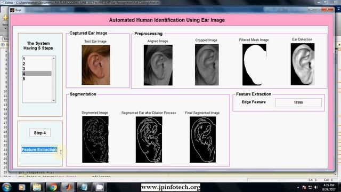The image size is (341, 192).
Task: Close the final figure window
Action: tap(327, 9)
